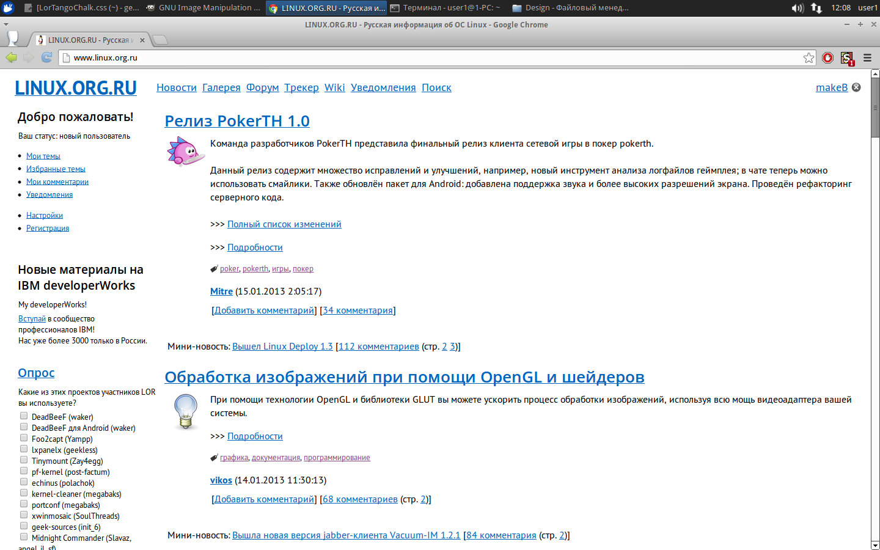Open Поиск in site navigation
The height and width of the screenshot is (550, 880).
pos(436,87)
